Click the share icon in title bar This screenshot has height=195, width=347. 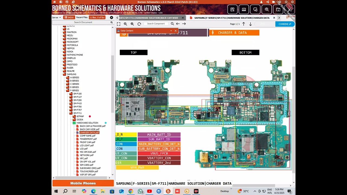(268, 2)
